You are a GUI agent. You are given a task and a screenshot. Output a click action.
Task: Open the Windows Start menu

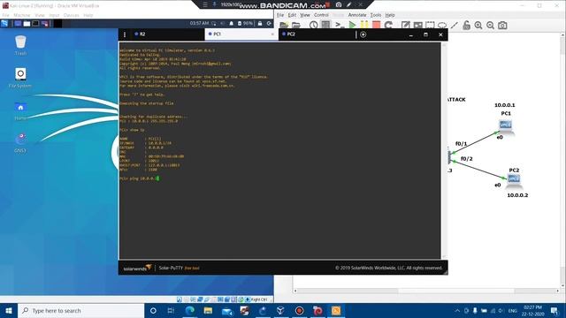(9, 310)
